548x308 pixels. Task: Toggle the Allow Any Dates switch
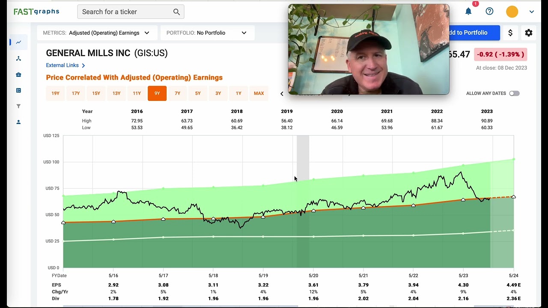[514, 93]
